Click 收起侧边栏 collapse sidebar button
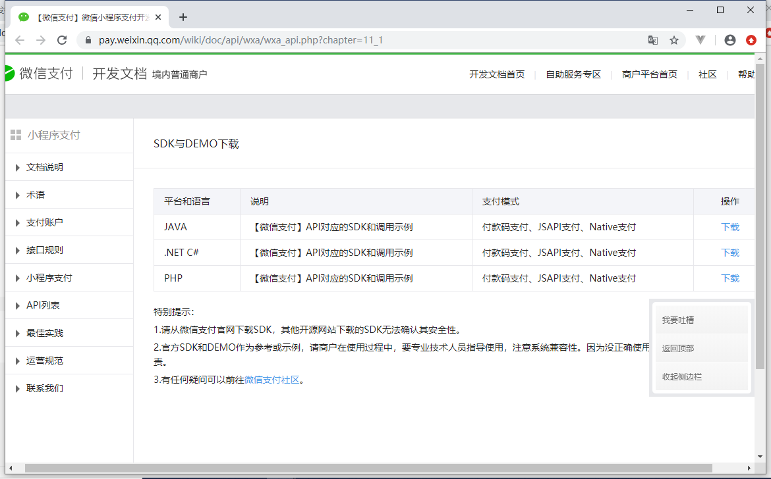 click(702, 377)
